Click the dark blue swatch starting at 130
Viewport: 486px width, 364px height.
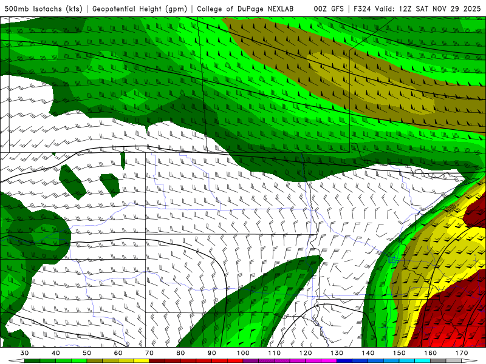click(x=344, y=361)
